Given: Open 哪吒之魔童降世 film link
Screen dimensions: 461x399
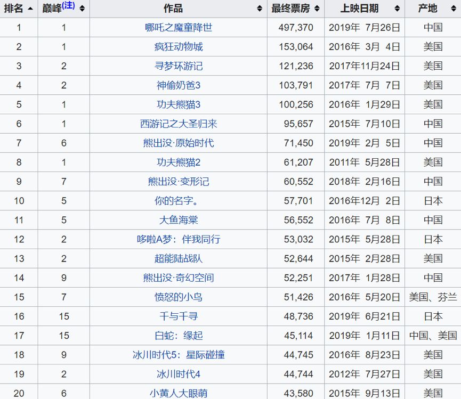Looking at the screenshot, I should (179, 28).
